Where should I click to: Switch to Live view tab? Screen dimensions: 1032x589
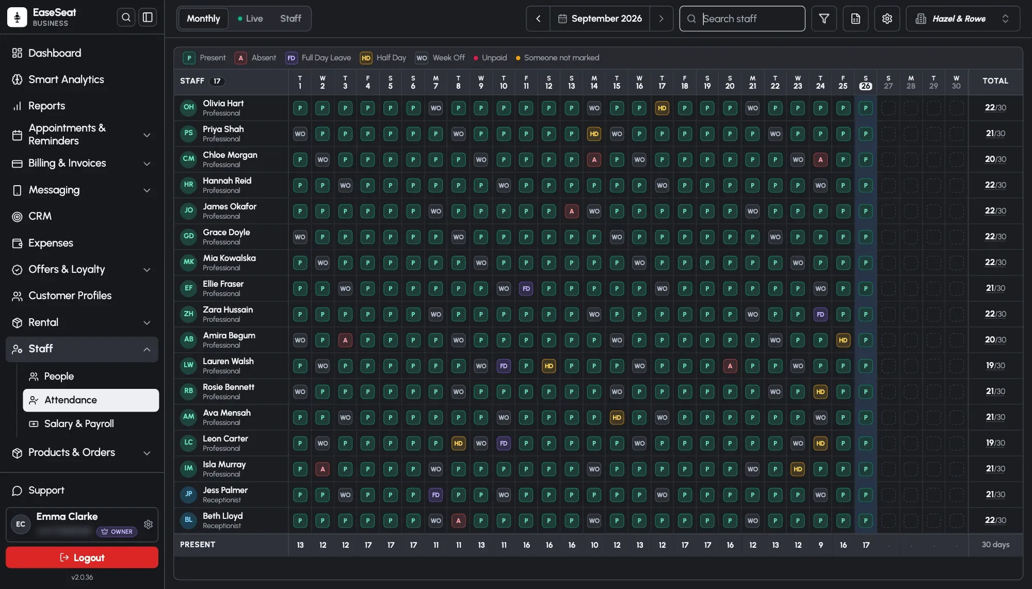(x=250, y=19)
